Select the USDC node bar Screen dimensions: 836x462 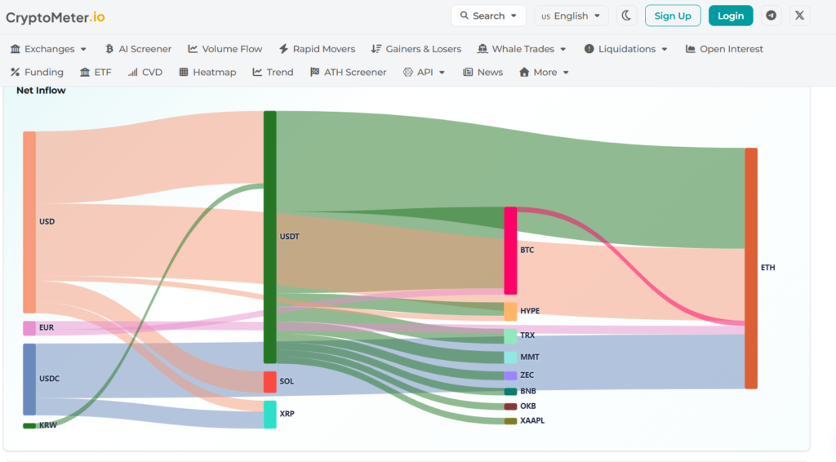29,379
